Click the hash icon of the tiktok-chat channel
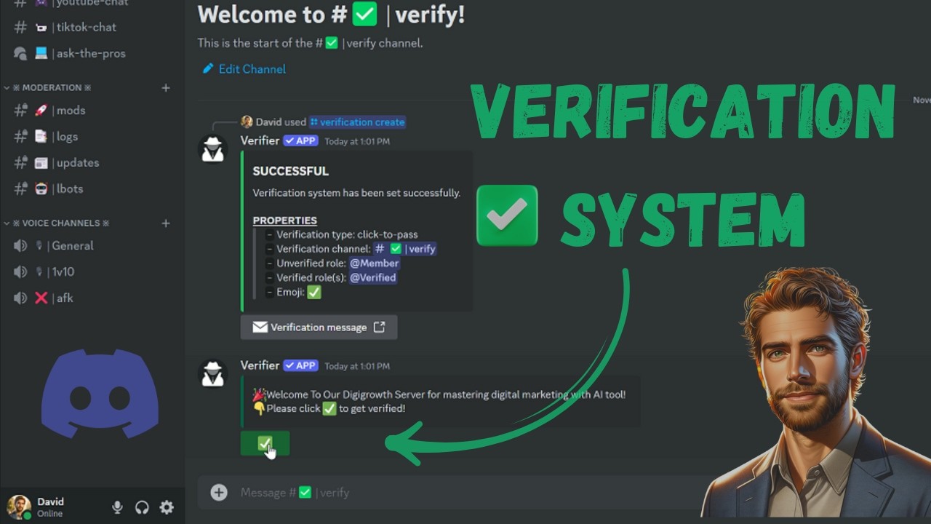This screenshot has height=524, width=931. (x=20, y=27)
